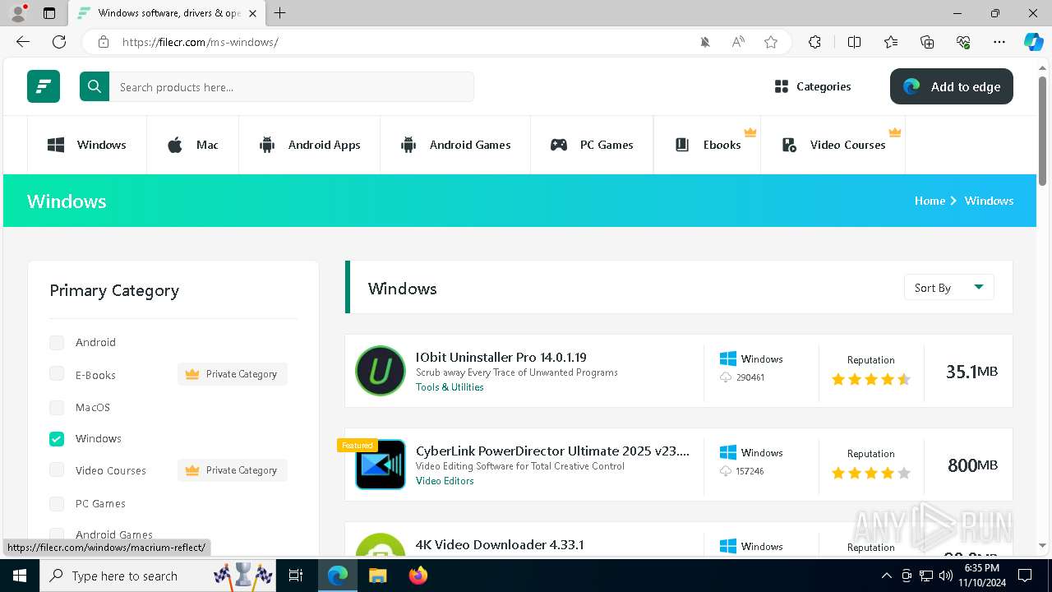Click the Add to edge button

[x=952, y=86]
